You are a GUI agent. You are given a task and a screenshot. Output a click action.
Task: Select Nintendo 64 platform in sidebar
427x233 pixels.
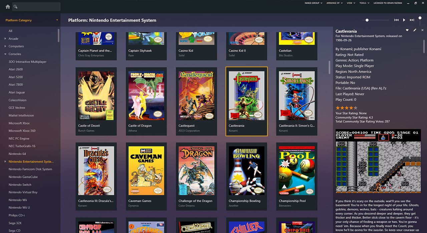pyautogui.click(x=17, y=154)
